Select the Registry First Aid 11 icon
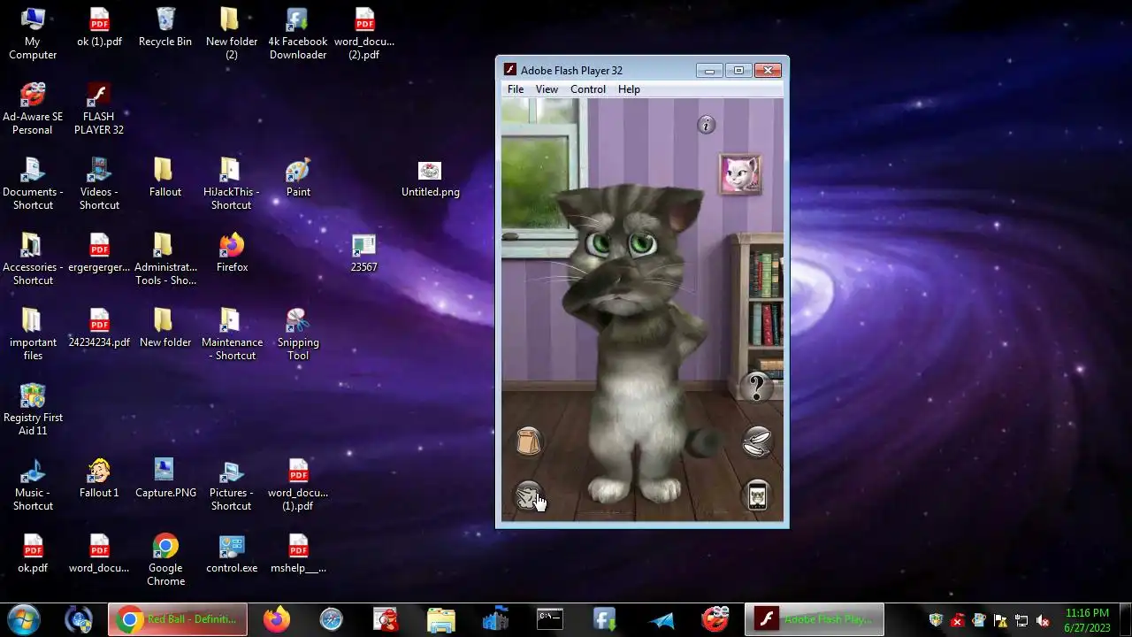Viewport: 1132px width, 637px height. click(33, 410)
